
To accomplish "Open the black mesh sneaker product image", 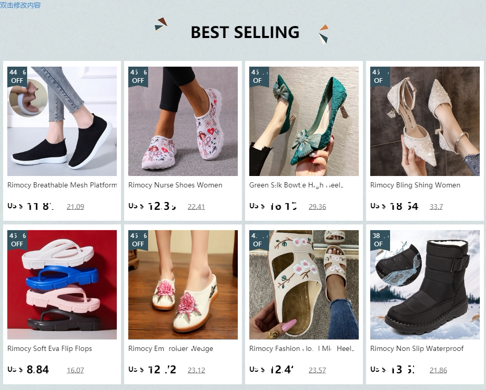I will (62, 121).
